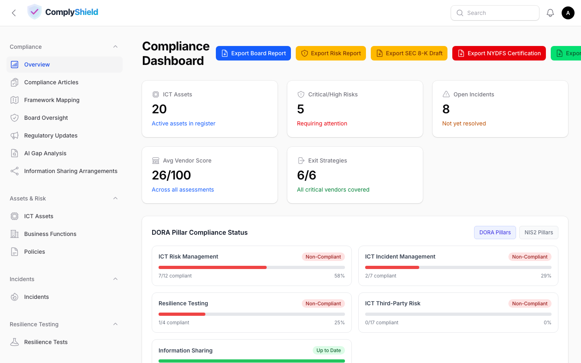
Task: Click the AI Gap Analysis document icon
Action: (15, 153)
